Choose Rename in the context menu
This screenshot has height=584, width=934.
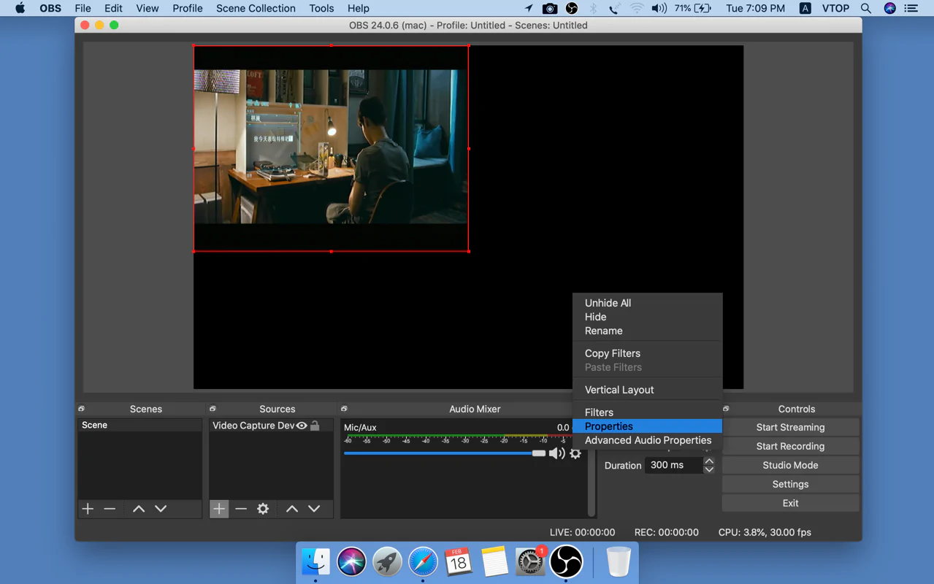(x=604, y=331)
